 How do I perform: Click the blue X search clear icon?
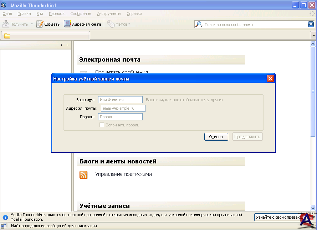tap(311, 24)
